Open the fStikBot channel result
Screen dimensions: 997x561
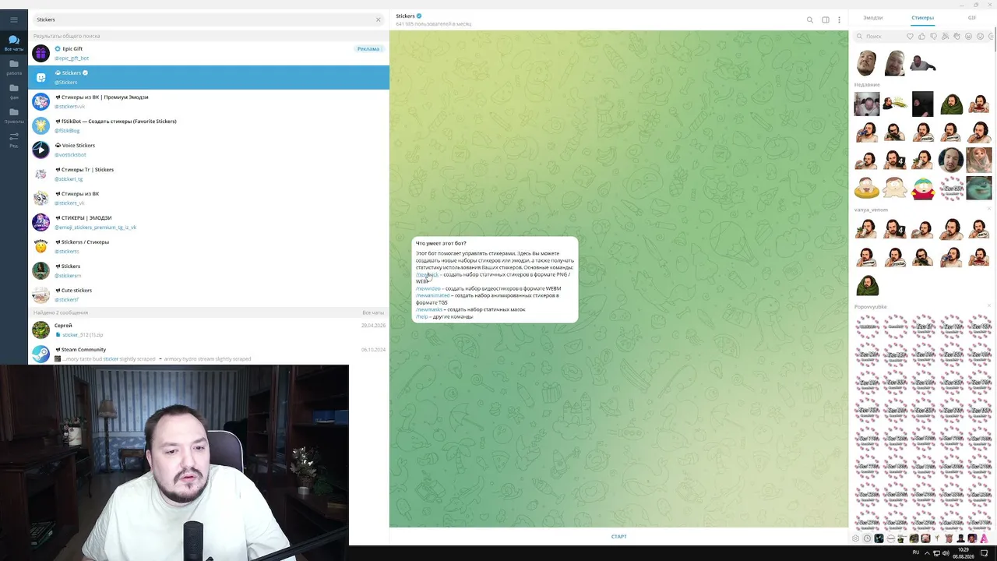click(209, 125)
